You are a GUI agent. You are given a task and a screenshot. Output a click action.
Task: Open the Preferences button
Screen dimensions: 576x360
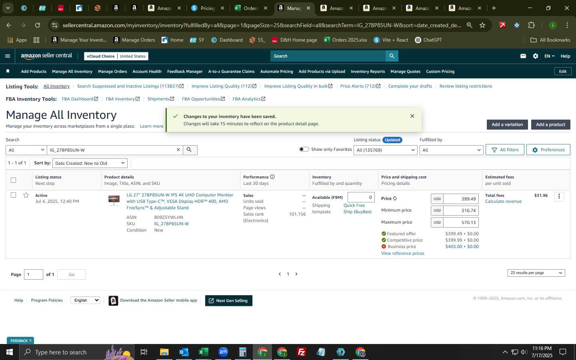[x=548, y=150]
